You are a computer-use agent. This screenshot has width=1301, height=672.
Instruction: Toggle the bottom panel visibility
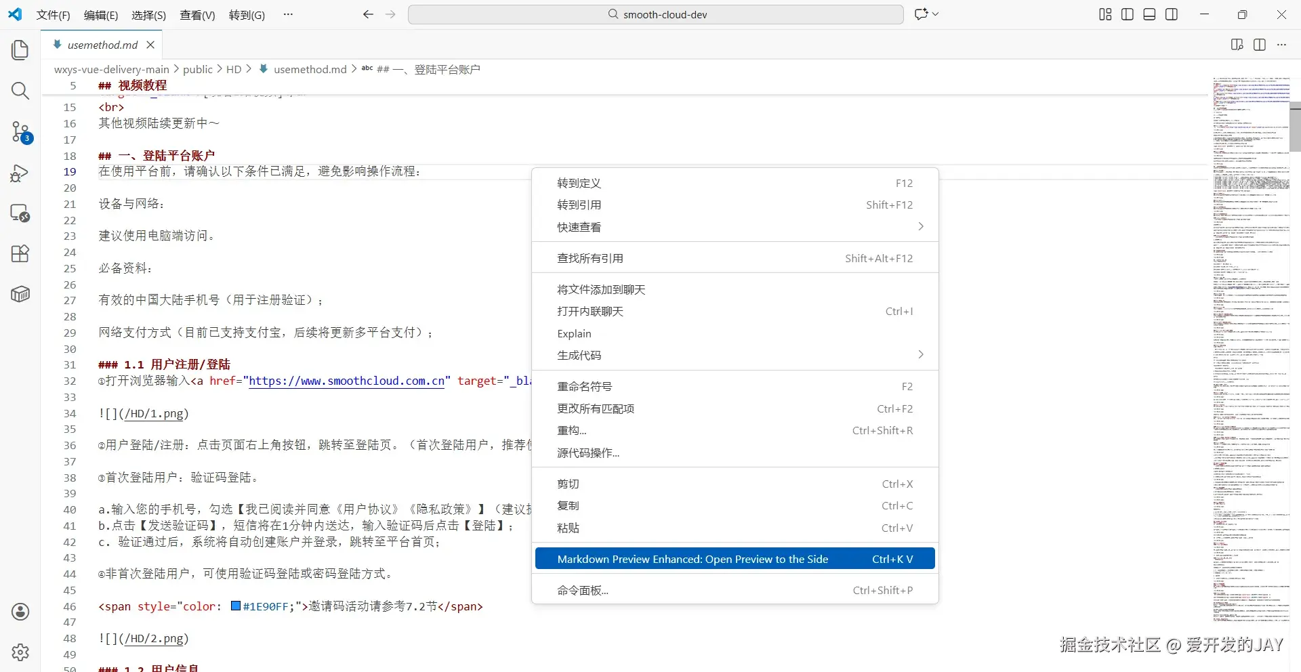[x=1149, y=14]
